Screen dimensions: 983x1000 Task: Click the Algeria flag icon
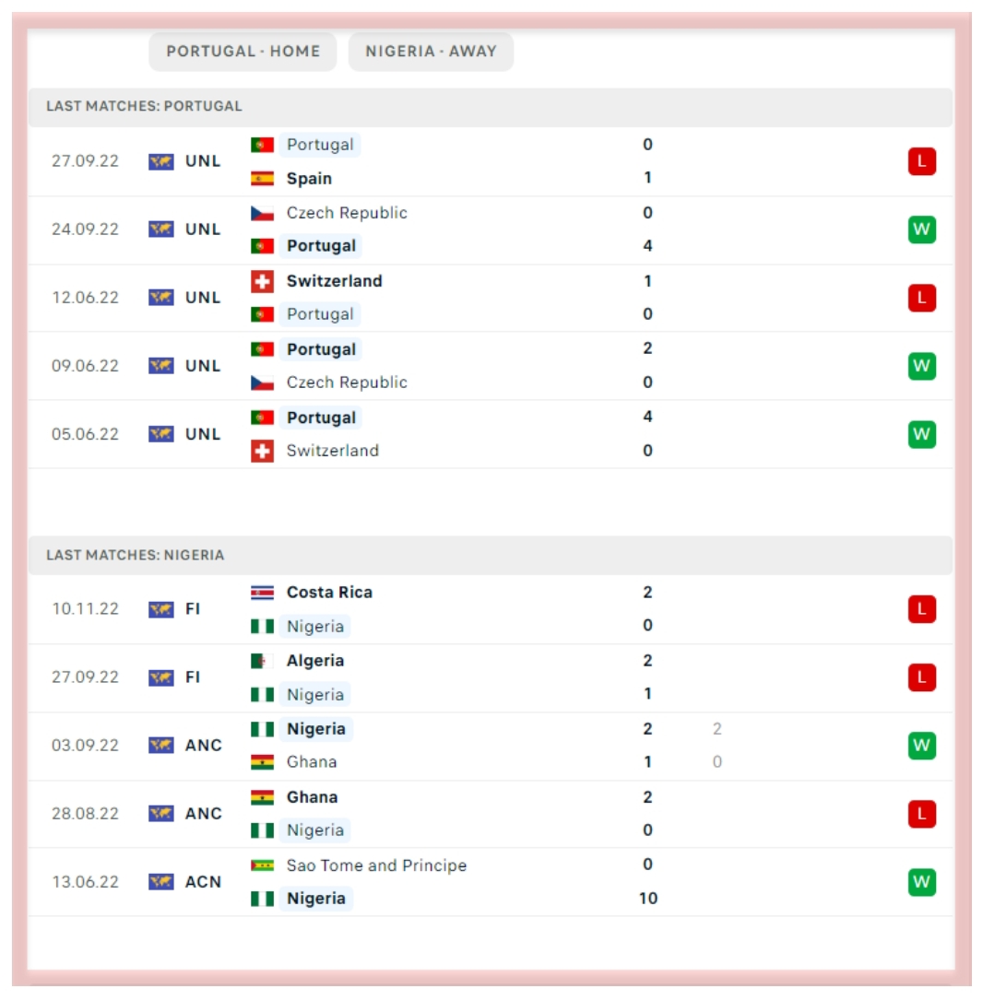(x=262, y=661)
